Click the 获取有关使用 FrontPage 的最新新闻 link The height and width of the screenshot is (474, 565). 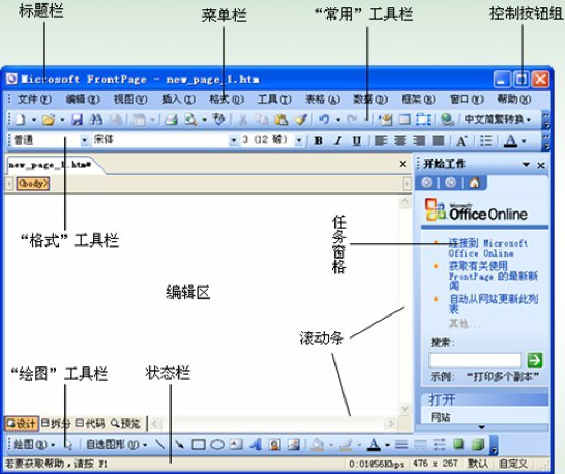[493, 276]
